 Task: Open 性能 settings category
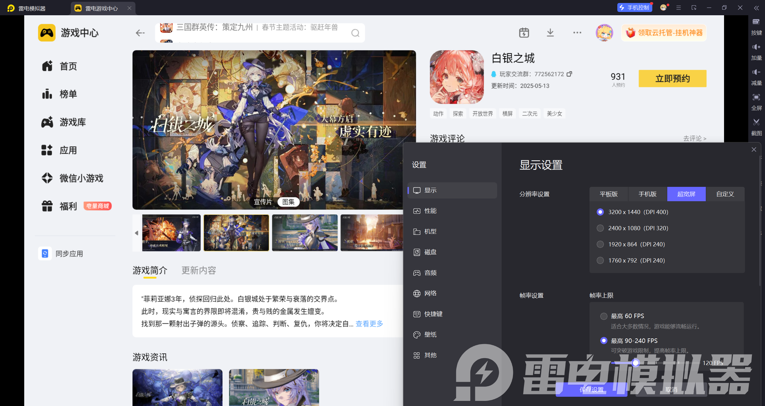coord(452,211)
